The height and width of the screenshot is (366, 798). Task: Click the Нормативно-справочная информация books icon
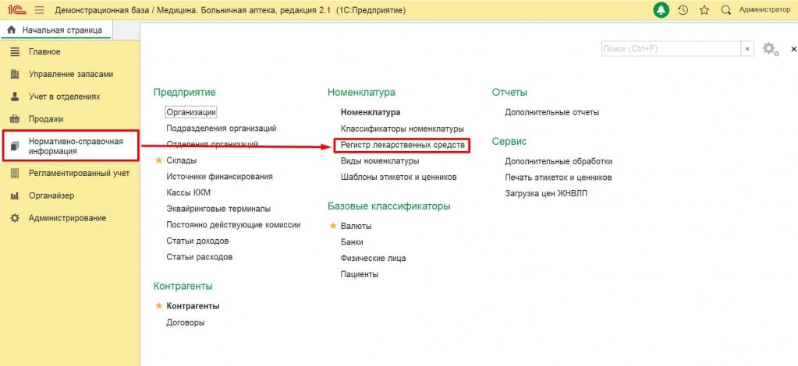(x=15, y=146)
